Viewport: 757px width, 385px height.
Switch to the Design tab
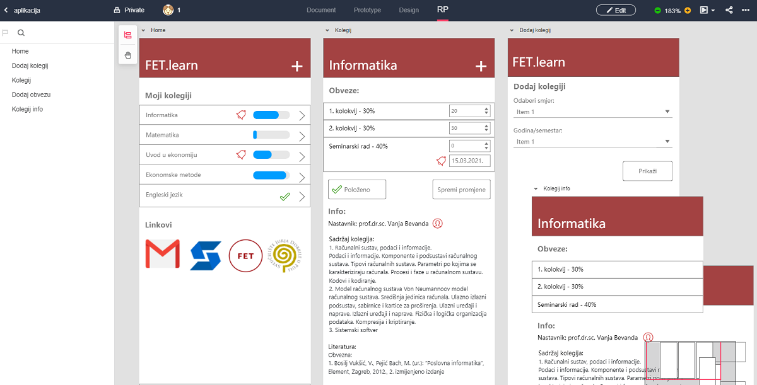[409, 10]
